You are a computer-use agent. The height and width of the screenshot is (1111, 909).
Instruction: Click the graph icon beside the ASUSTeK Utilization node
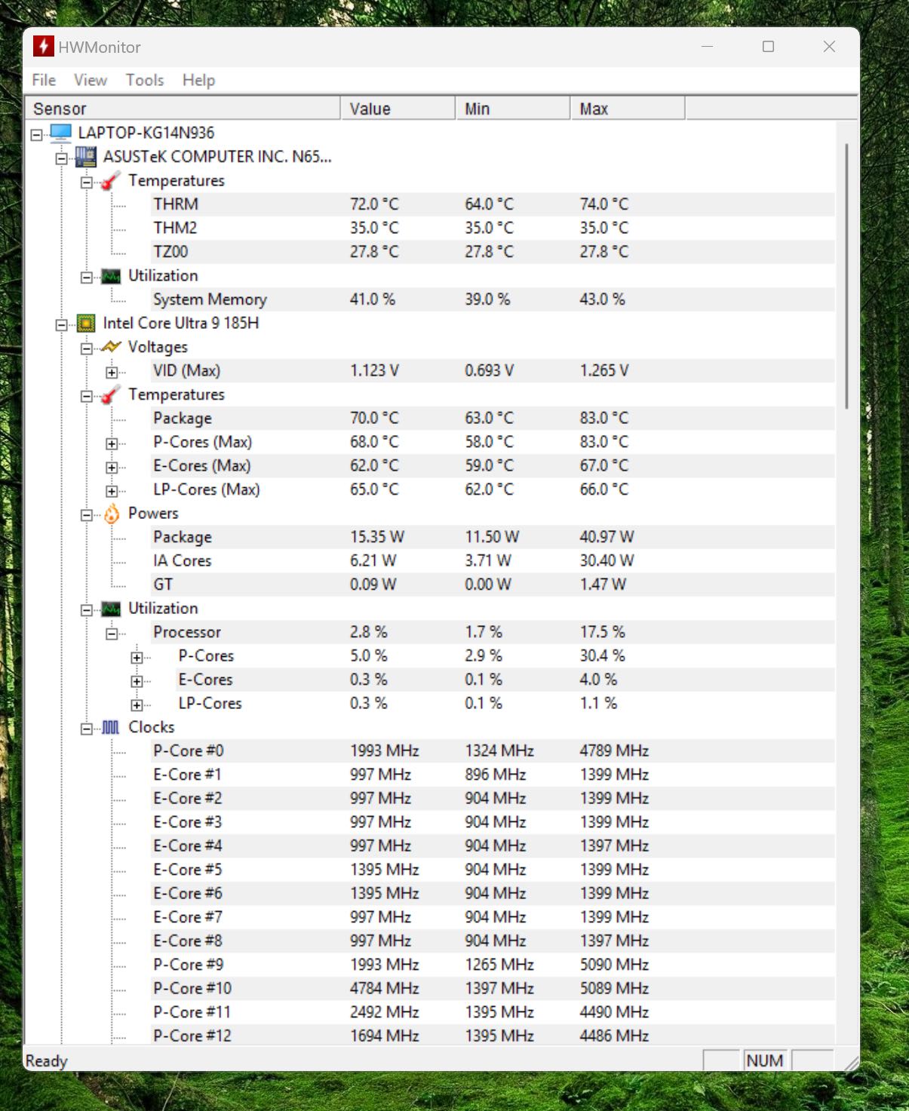111,276
